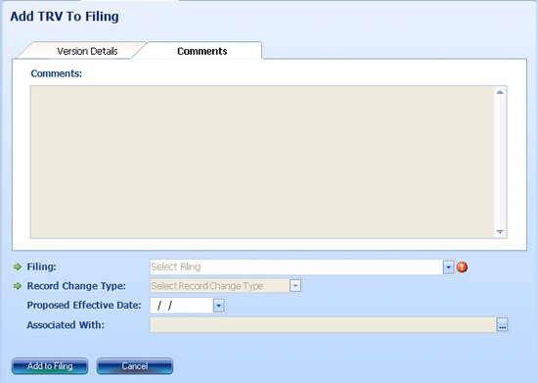Open the Associated With ellipsis browse button

pos(503,324)
